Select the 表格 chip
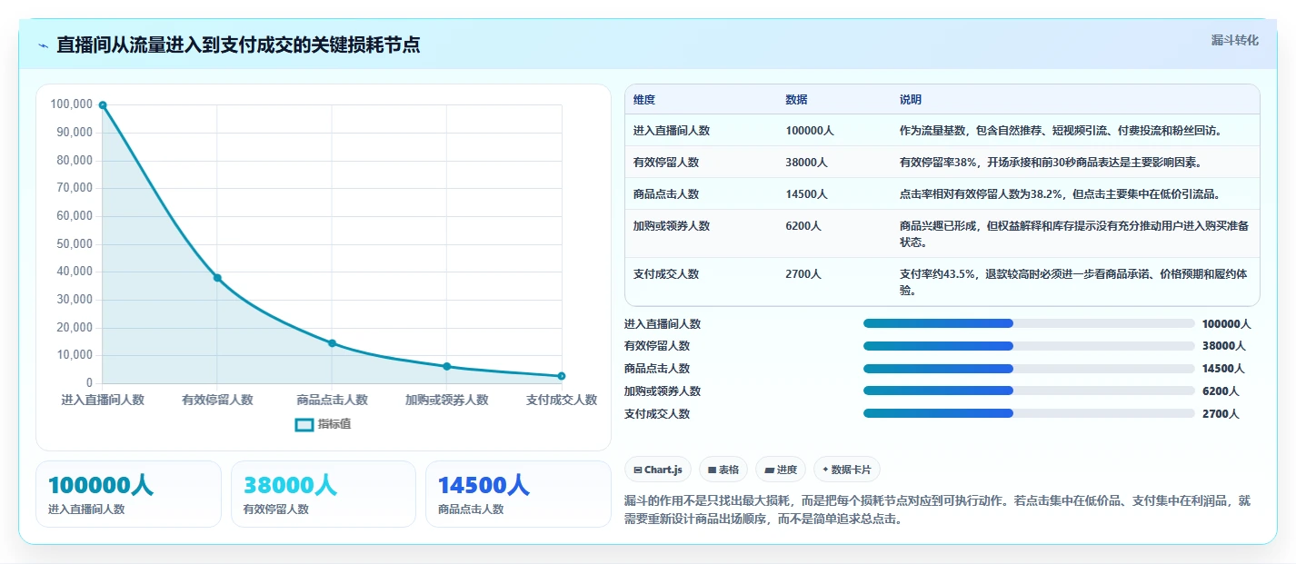 (x=723, y=470)
